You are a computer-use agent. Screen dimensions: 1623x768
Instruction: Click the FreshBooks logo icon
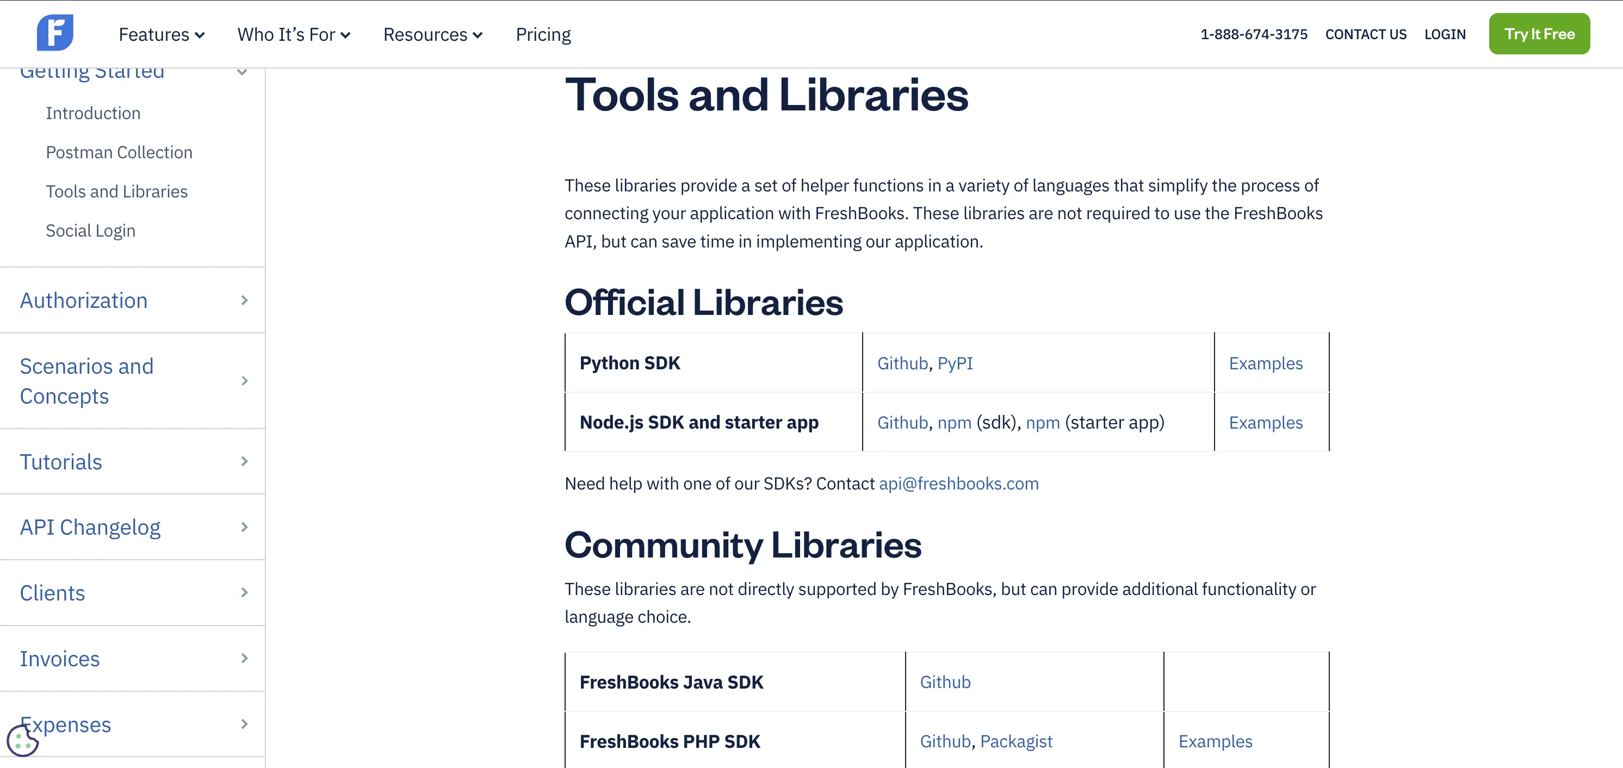(55, 33)
